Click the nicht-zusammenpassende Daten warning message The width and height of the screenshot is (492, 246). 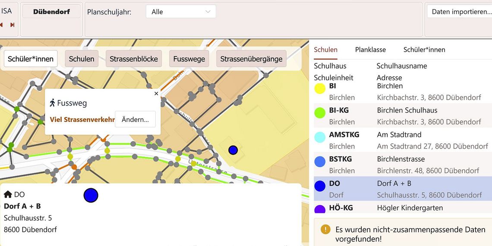click(410, 234)
